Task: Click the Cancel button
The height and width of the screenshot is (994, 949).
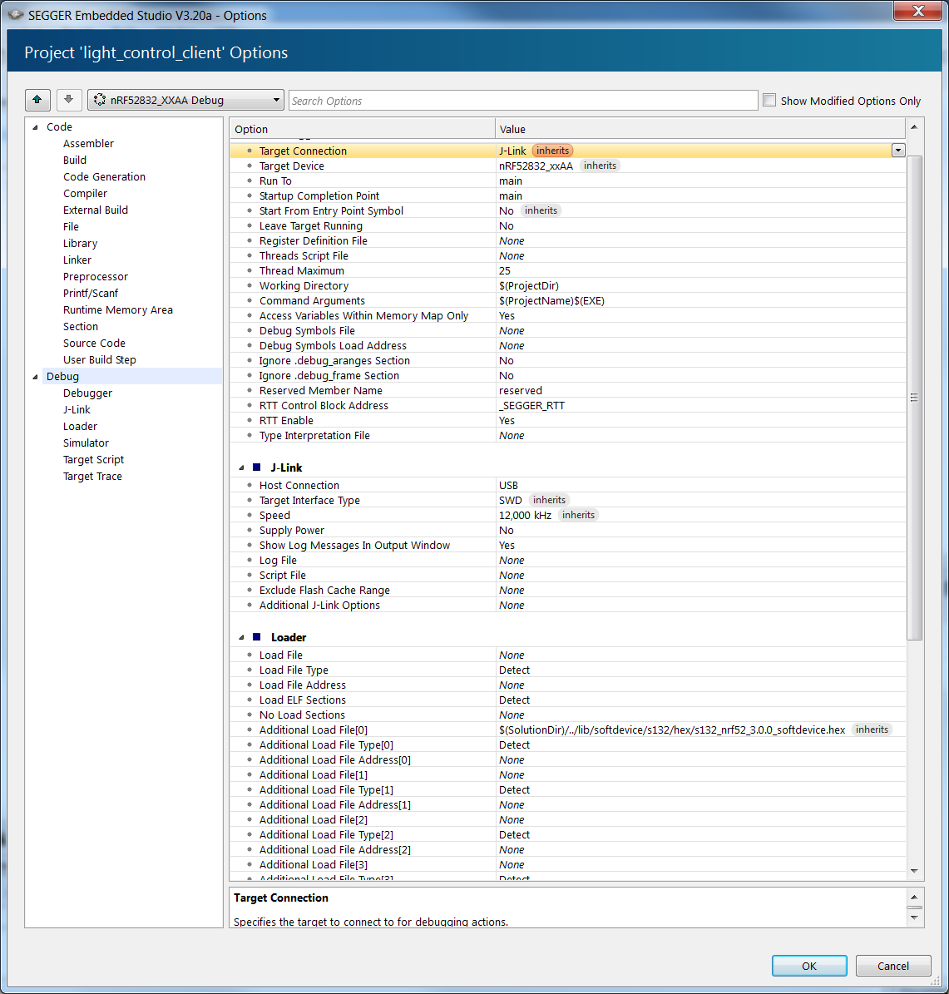Action: click(x=892, y=966)
